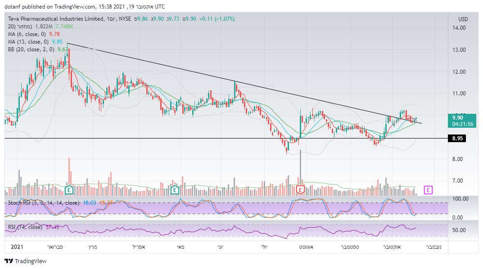This screenshot has width=483, height=269.
Task: Click the blue 9.85 MA value
Action: [57, 42]
